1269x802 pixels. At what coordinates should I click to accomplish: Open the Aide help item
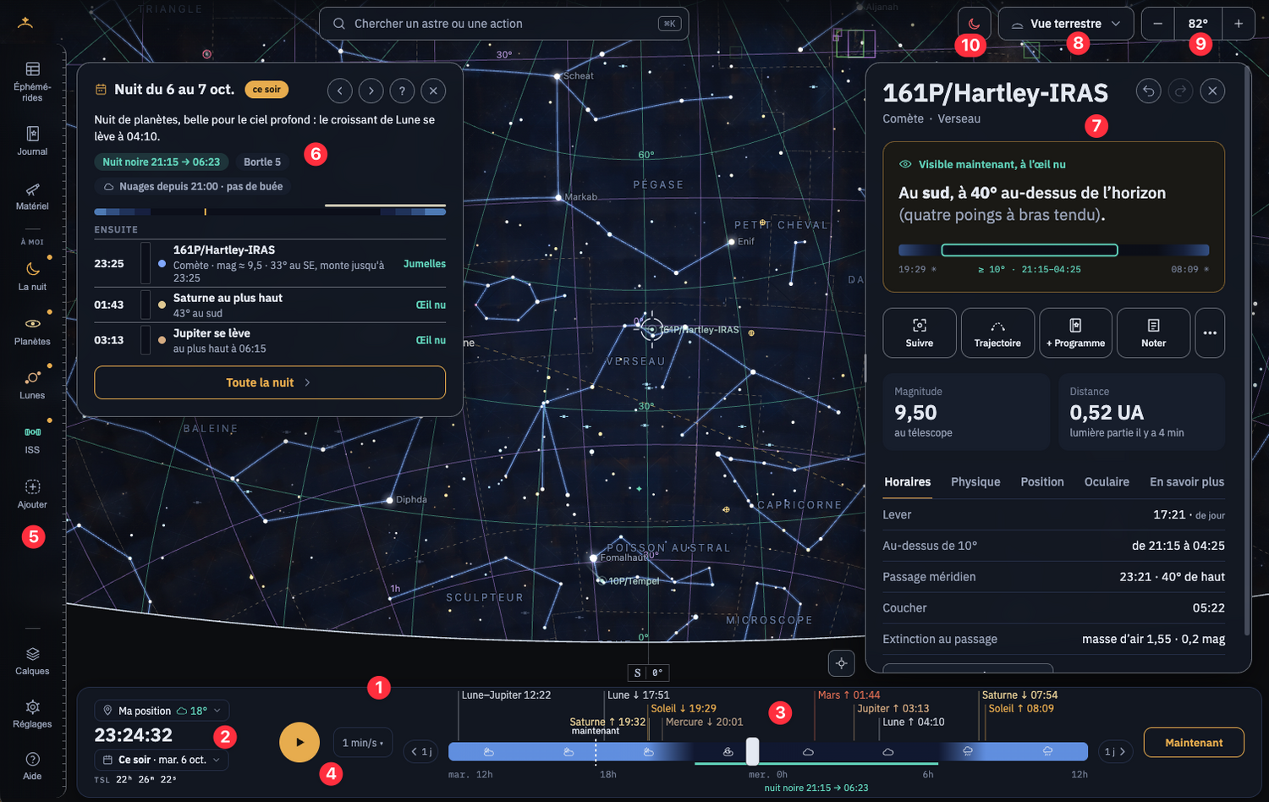pyautogui.click(x=32, y=766)
